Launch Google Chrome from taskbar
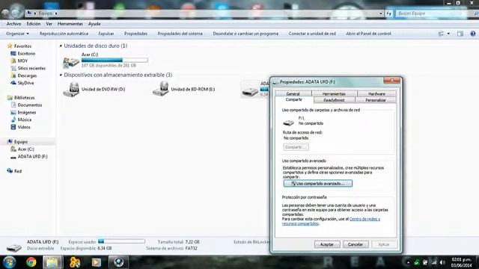This screenshot has height=269, width=479. point(31,262)
